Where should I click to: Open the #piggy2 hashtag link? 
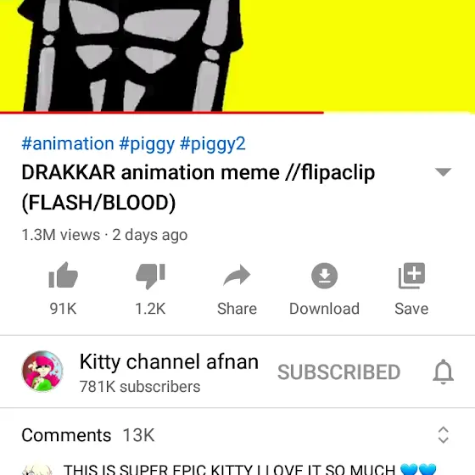coord(212,143)
